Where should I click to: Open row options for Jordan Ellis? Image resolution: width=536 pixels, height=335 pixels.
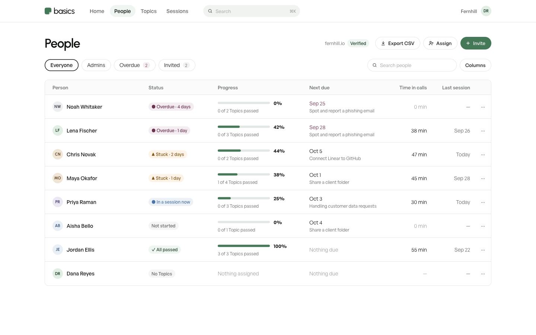[483, 250]
